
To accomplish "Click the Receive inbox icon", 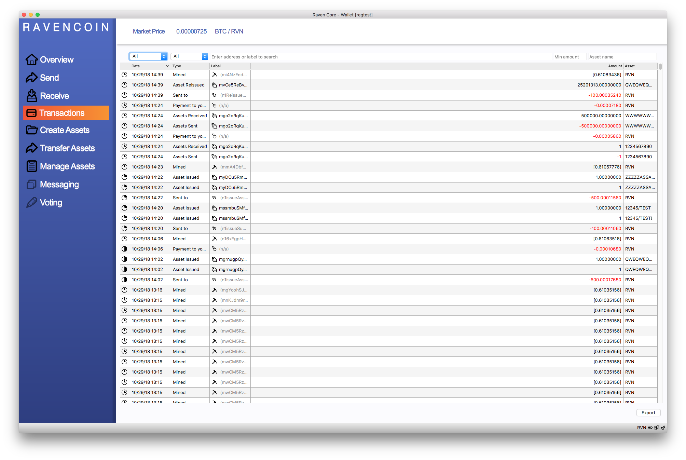I will coord(31,96).
